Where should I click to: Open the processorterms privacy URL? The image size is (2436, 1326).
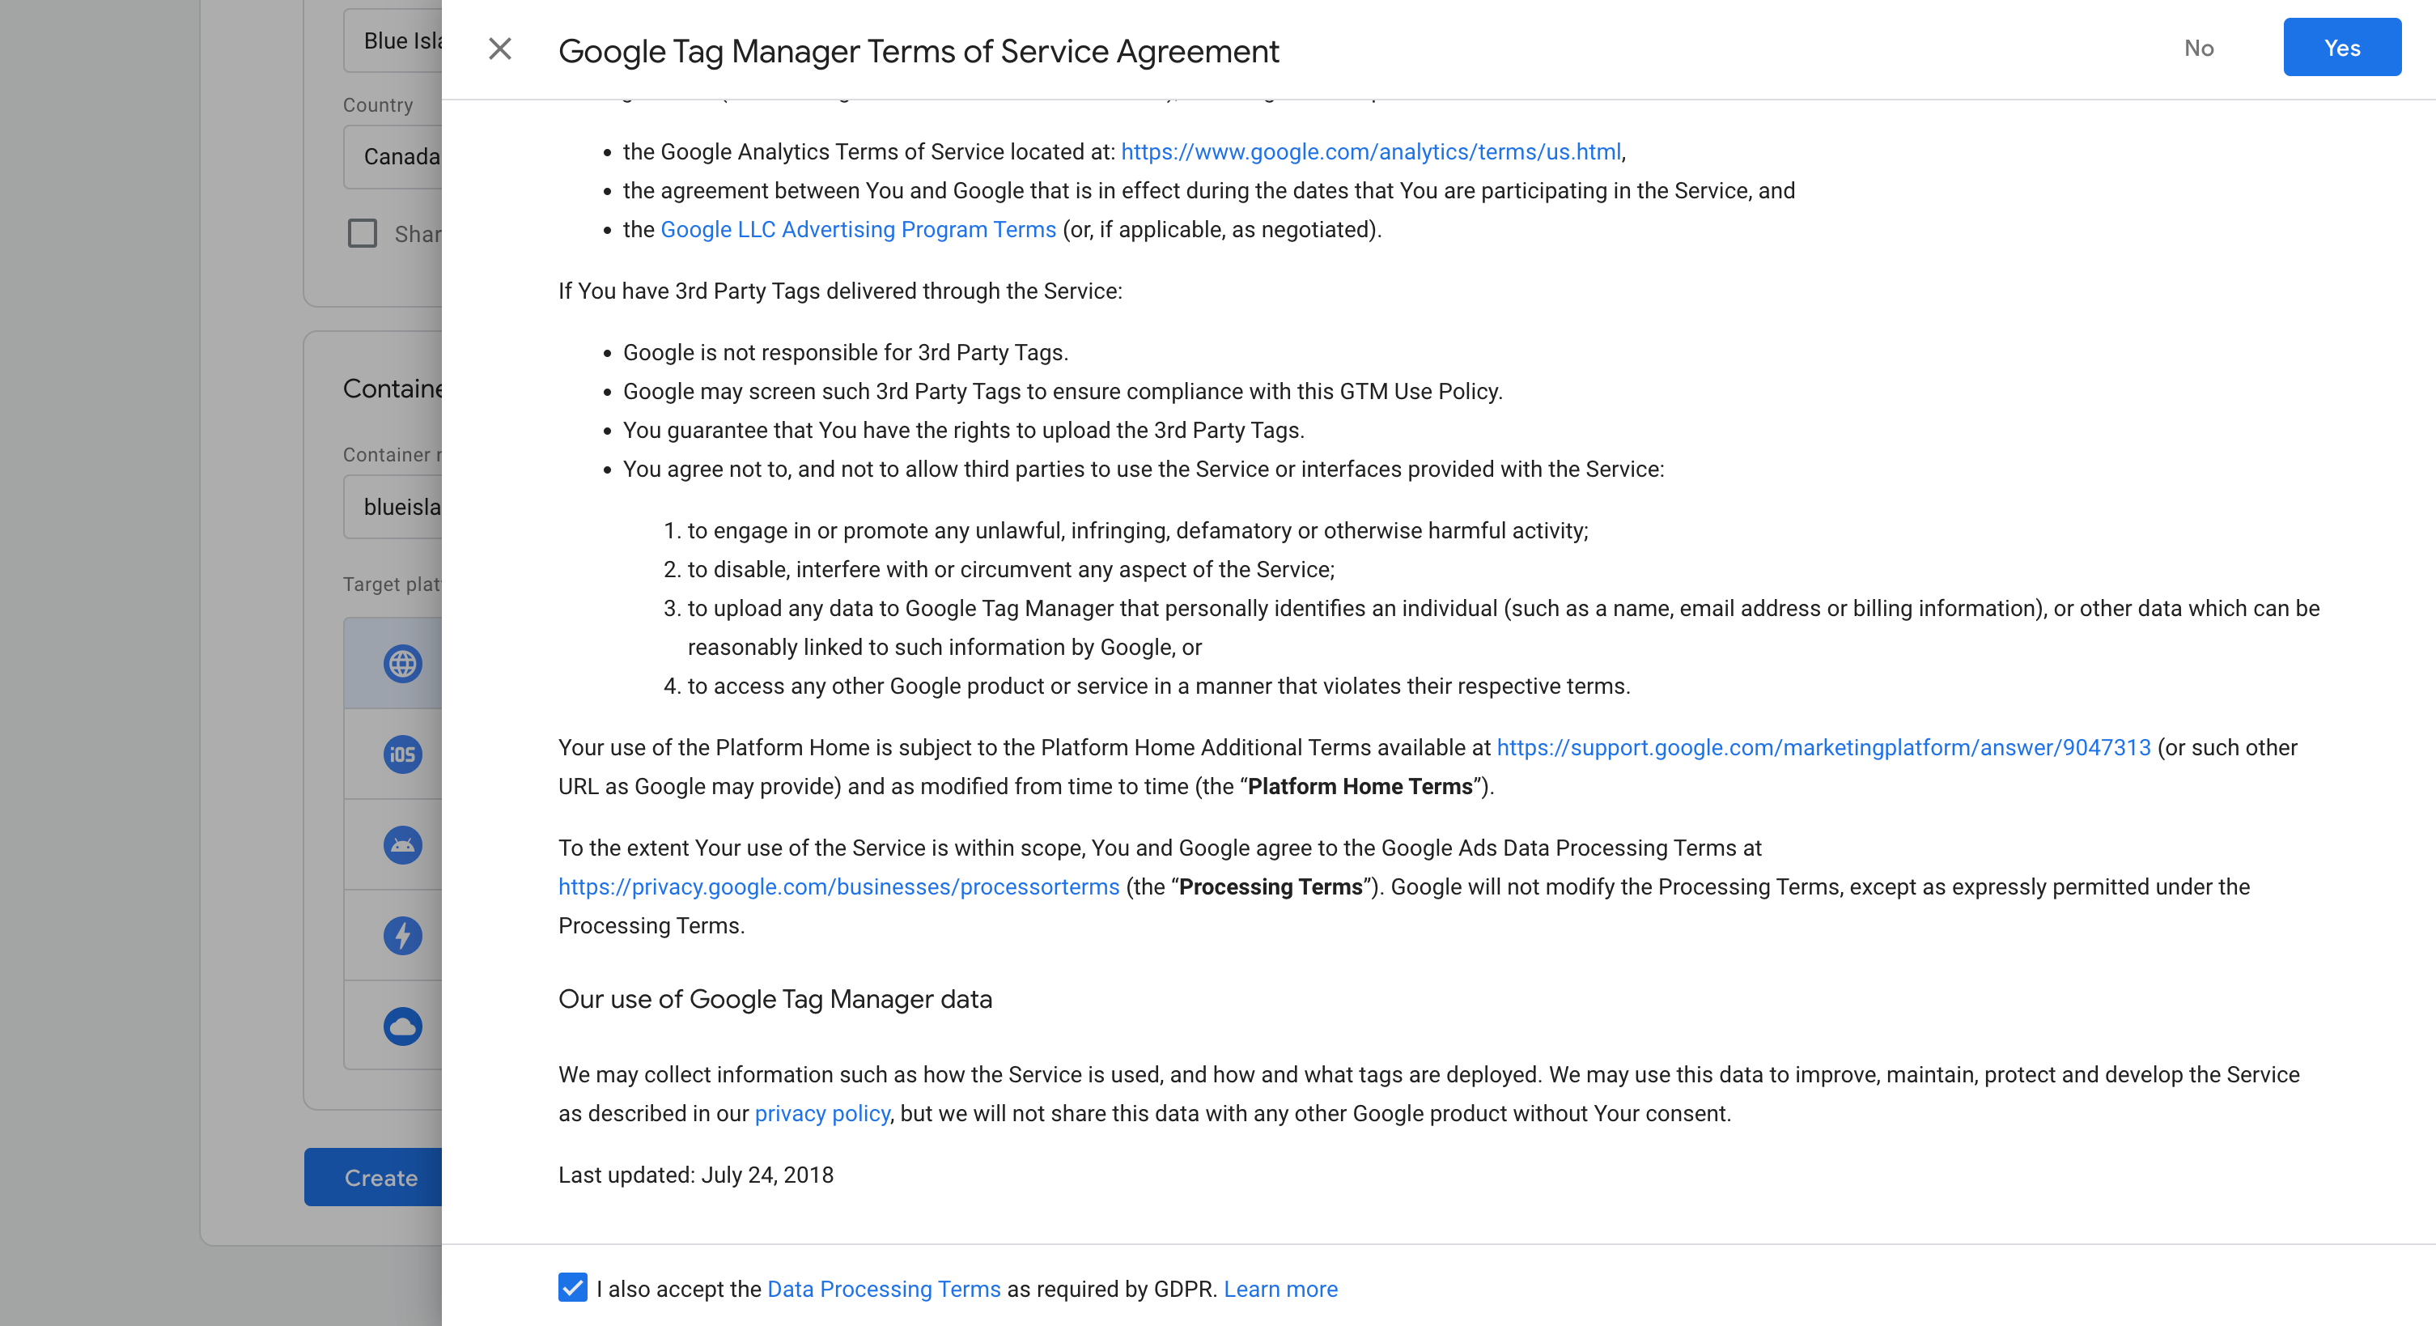click(x=838, y=886)
